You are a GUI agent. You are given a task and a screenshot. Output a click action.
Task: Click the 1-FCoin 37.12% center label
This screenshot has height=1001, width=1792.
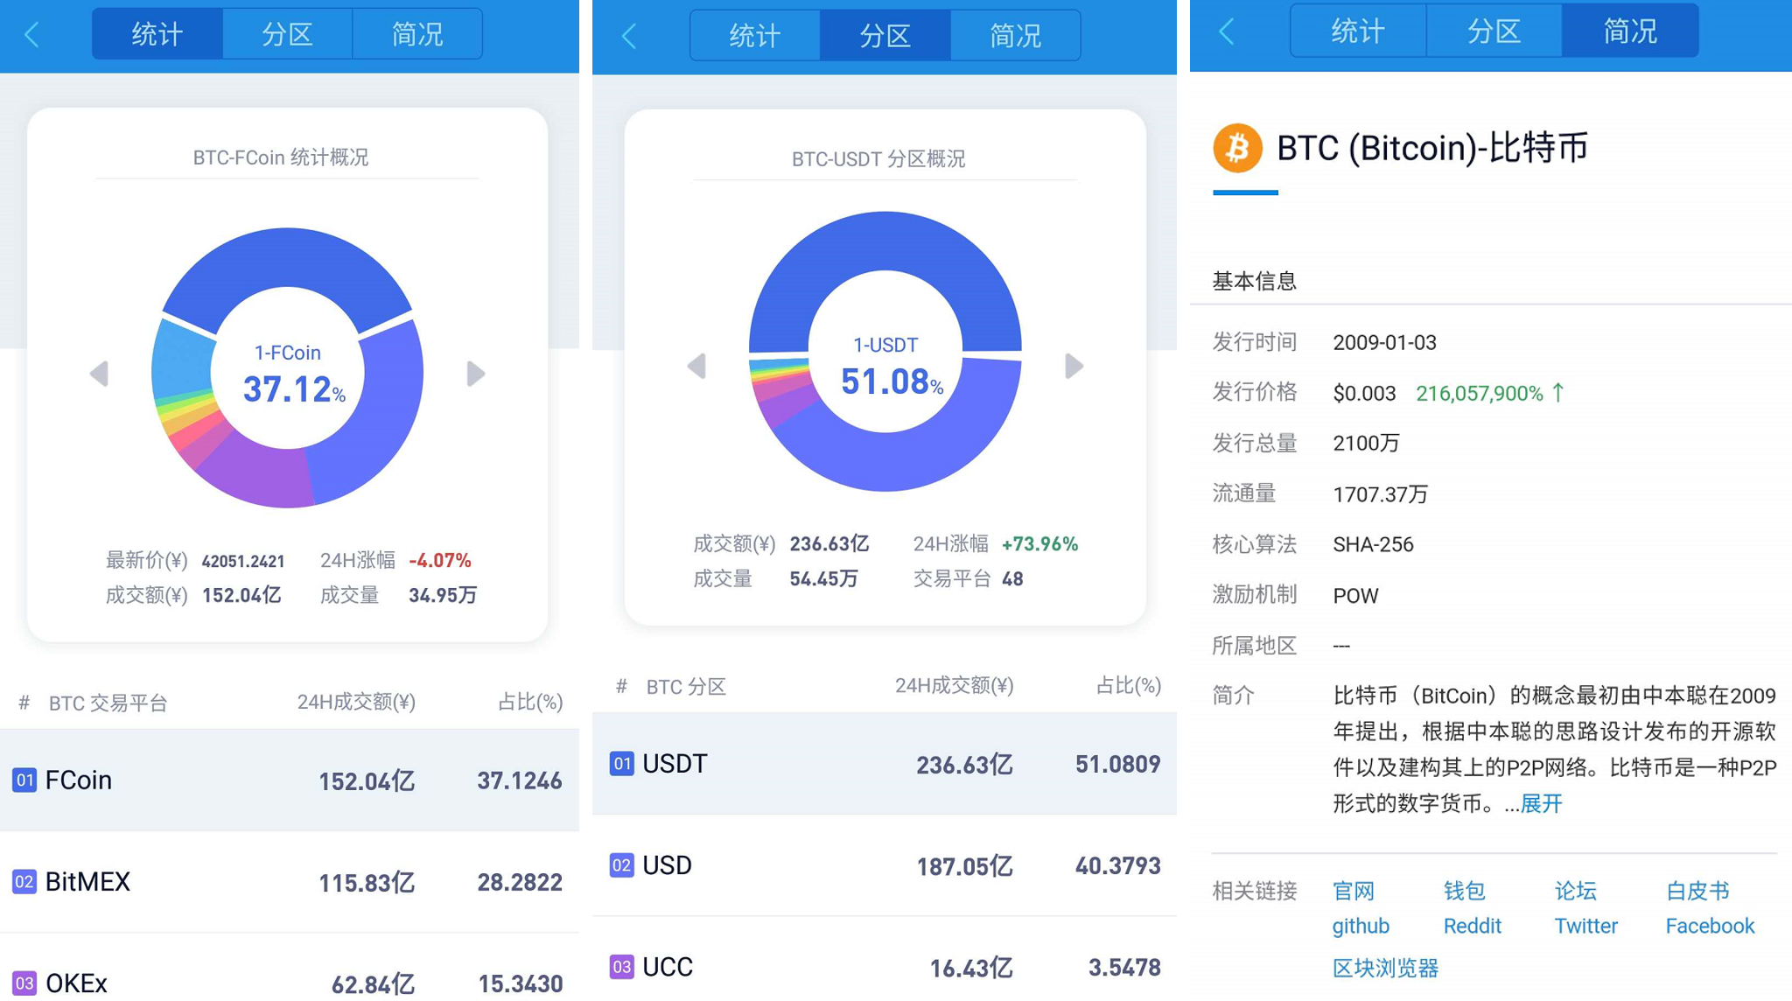292,375
